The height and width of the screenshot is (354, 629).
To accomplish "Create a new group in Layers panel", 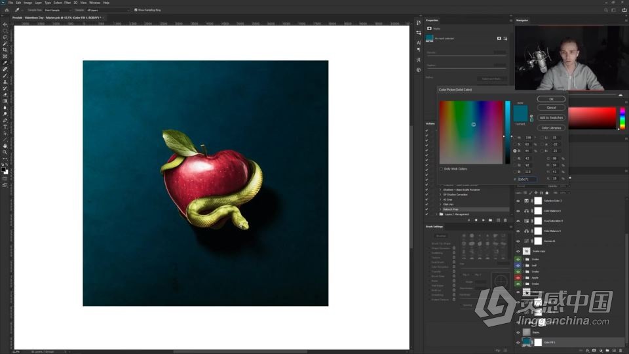I will click(607, 350).
